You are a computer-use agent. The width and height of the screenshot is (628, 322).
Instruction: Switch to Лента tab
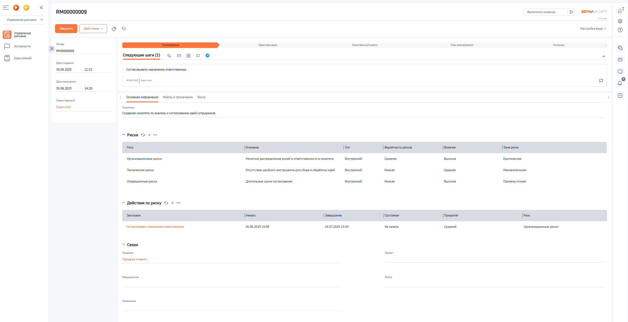(x=201, y=97)
